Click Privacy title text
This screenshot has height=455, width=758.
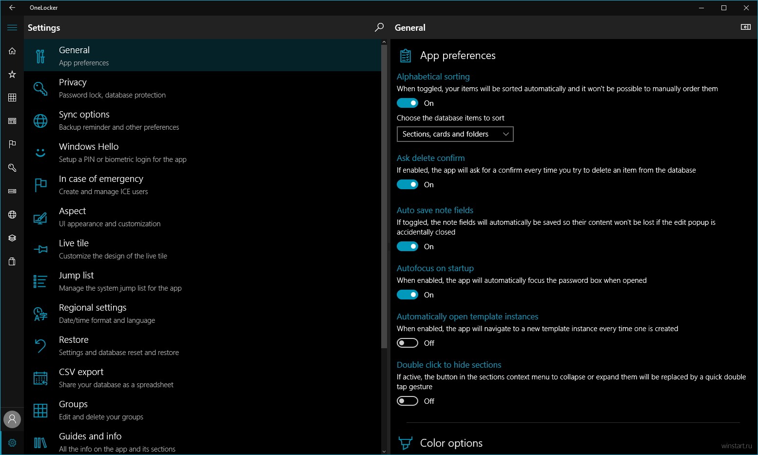pyautogui.click(x=73, y=82)
